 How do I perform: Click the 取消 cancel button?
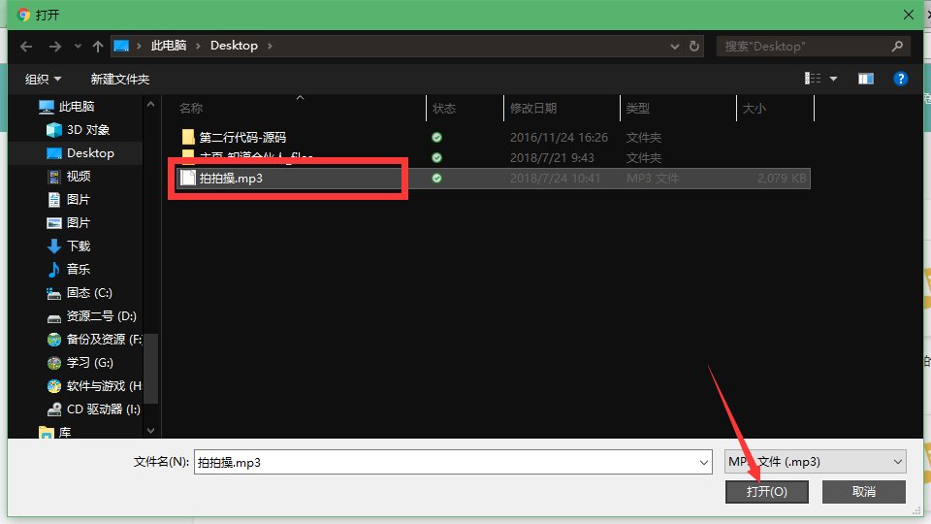863,492
